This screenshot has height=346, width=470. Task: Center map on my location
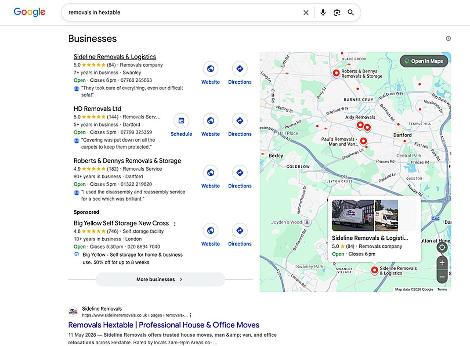point(442,248)
